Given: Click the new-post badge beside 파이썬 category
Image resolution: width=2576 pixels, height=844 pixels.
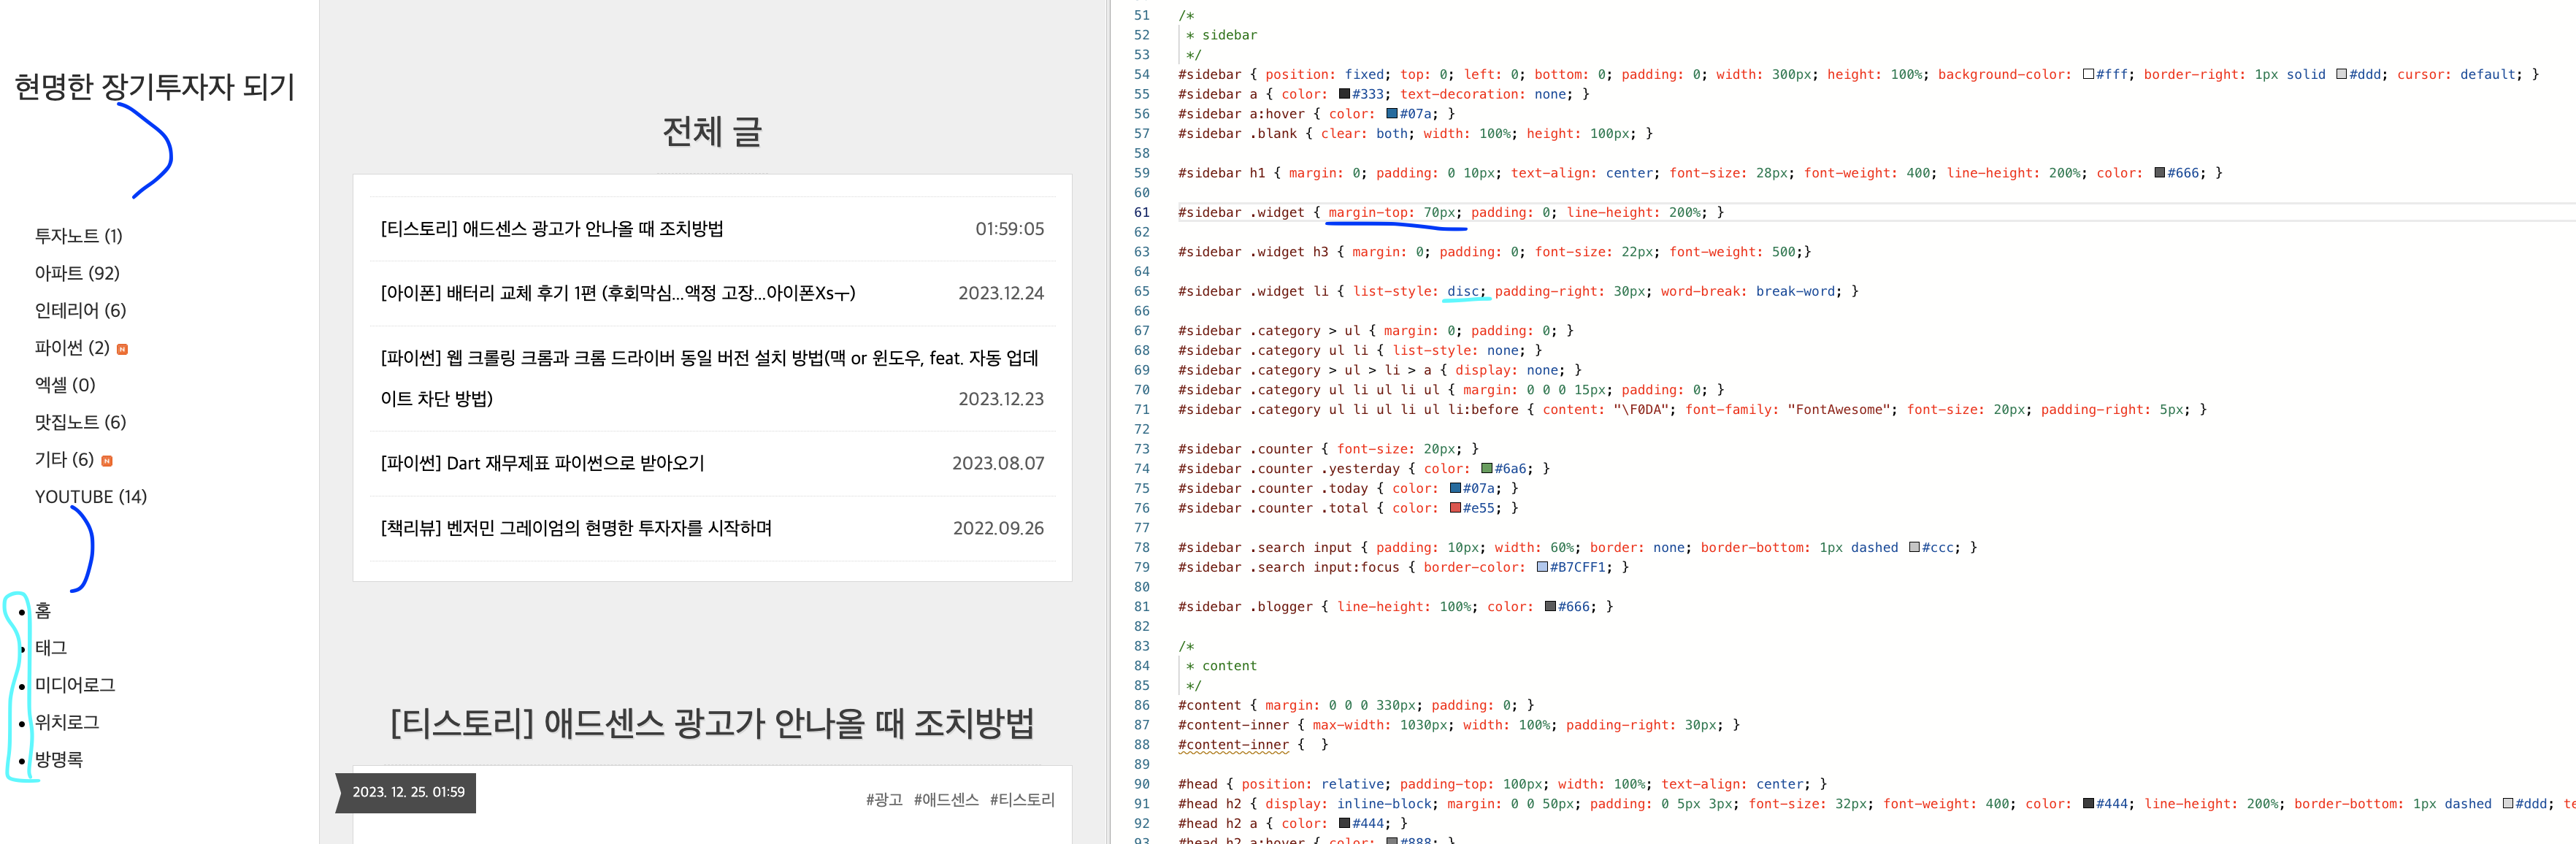Looking at the screenshot, I should coord(123,349).
